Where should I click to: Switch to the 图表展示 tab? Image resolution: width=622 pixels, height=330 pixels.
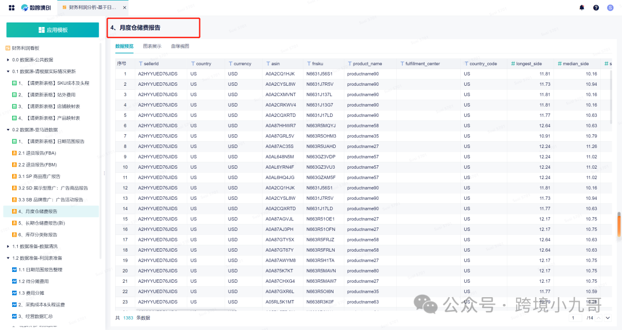152,46
